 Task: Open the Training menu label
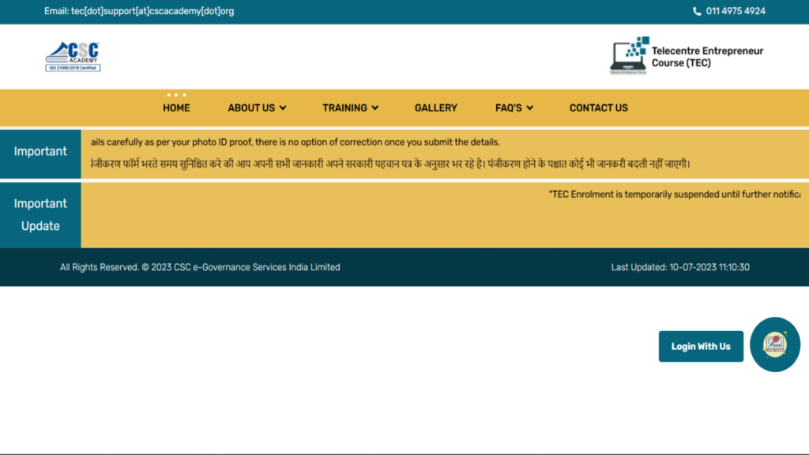click(344, 107)
